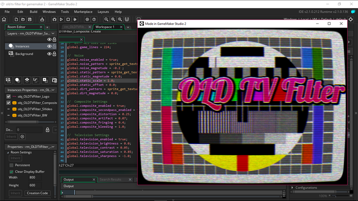The width and height of the screenshot is (358, 201).
Task: Toggle the lock beside the Depth field
Action: point(47,130)
